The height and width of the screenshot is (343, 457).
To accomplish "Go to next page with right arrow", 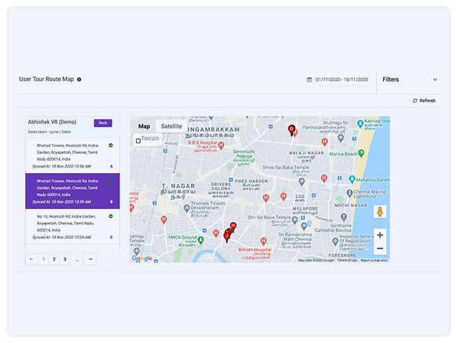I will click(x=90, y=259).
